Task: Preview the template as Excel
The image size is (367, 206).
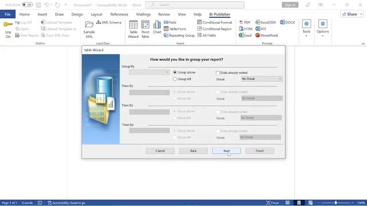Action: point(245,35)
